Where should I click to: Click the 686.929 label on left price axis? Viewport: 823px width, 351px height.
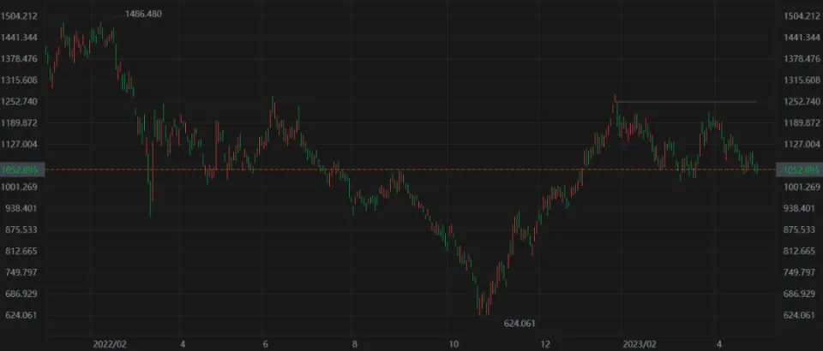tap(19, 294)
